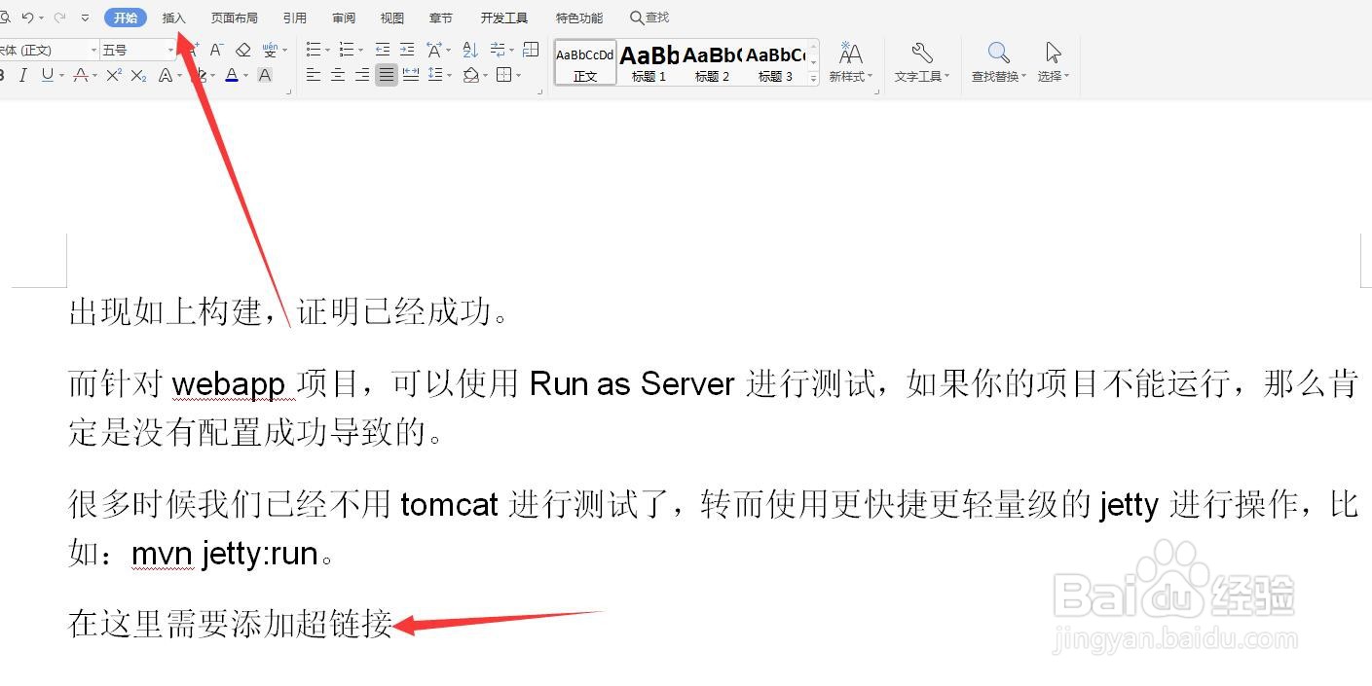The image size is (1372, 686).
Task: Clear formatting with the eraser icon
Action: pyautogui.click(x=243, y=50)
